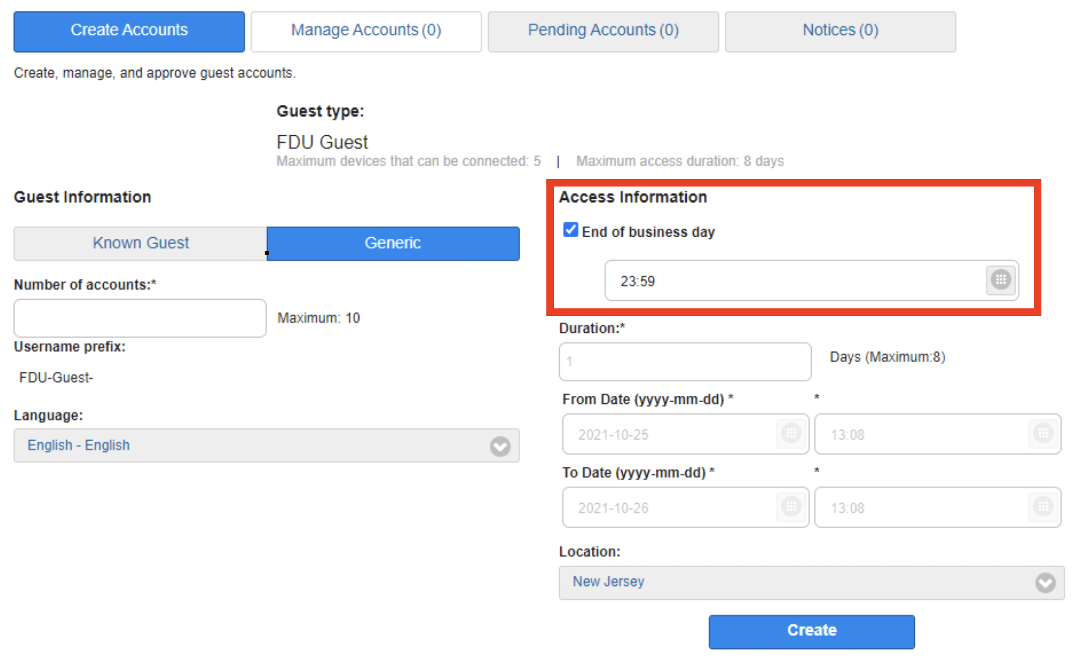Select the Generic guest toggle option

coord(393,243)
